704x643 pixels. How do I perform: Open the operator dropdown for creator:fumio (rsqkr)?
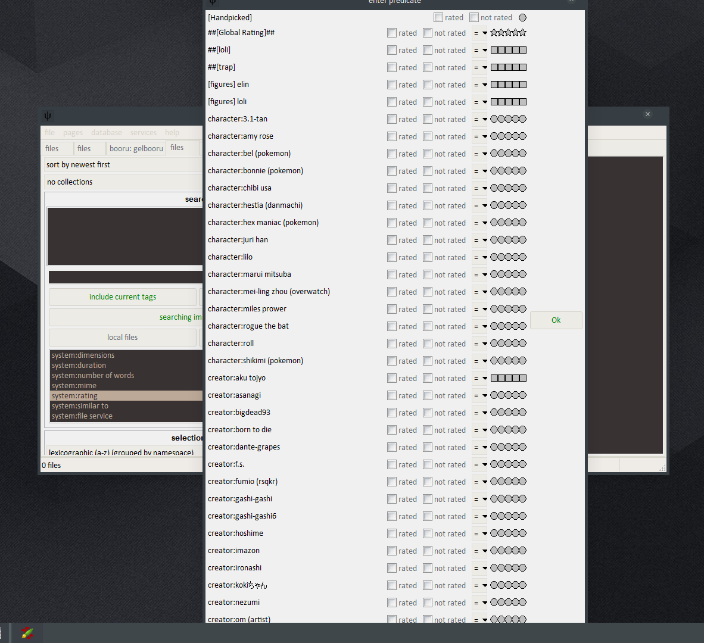pyautogui.click(x=480, y=482)
